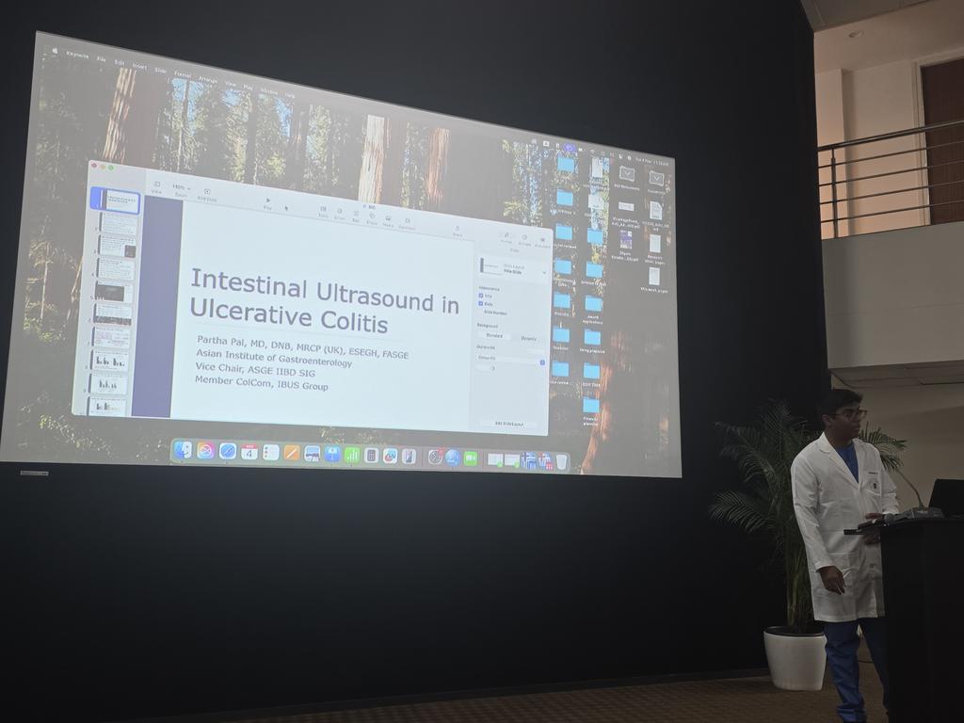Select slide 3 thumbnail in navigator
Viewport: 964px width, 723px height.
coord(117,246)
